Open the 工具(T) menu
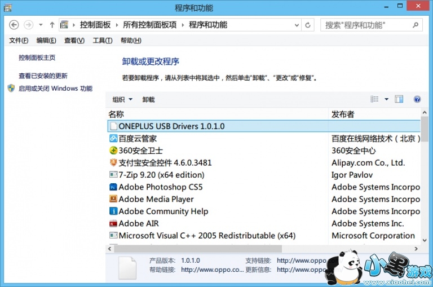The image size is (433, 287). [102, 41]
